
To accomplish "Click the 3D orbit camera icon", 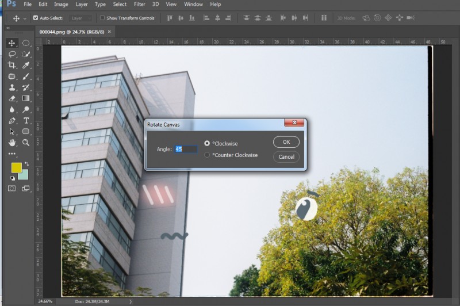I will click(x=366, y=18).
